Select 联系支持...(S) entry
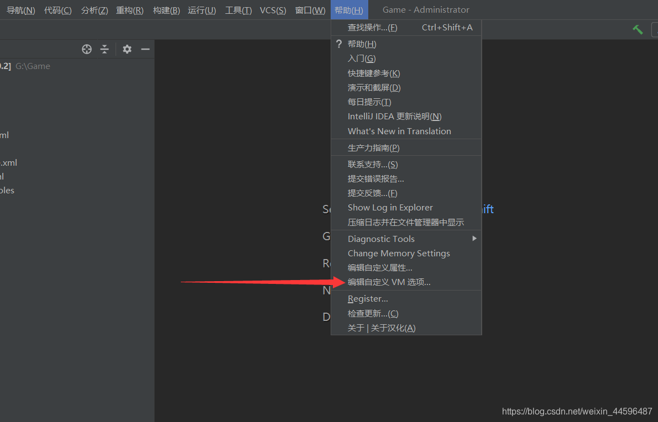This screenshot has height=422, width=658. (x=406, y=165)
